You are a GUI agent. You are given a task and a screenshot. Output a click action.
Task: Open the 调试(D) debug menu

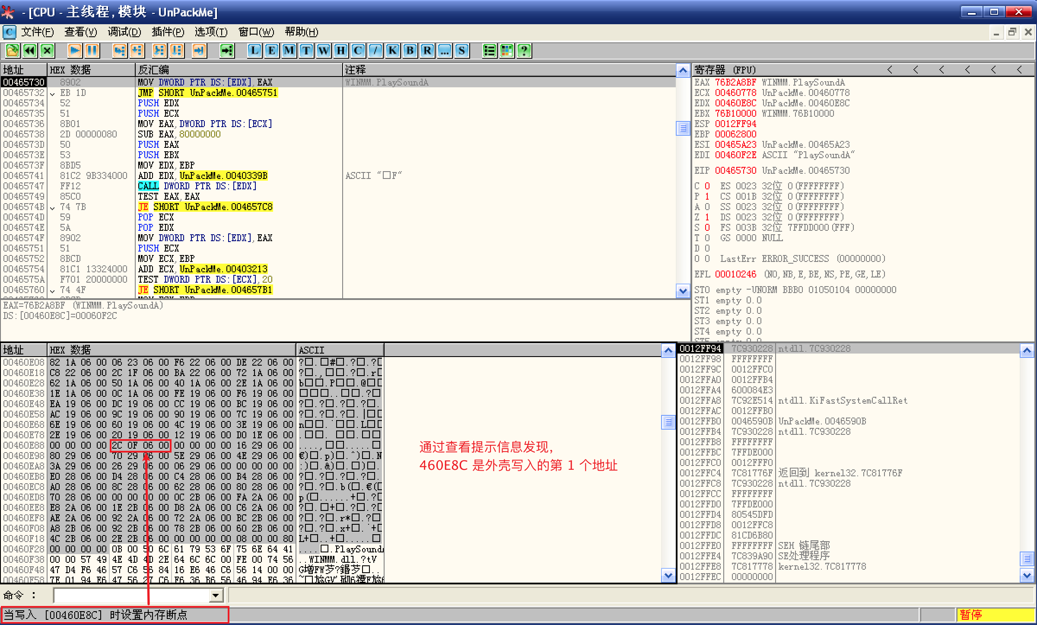[x=124, y=32]
